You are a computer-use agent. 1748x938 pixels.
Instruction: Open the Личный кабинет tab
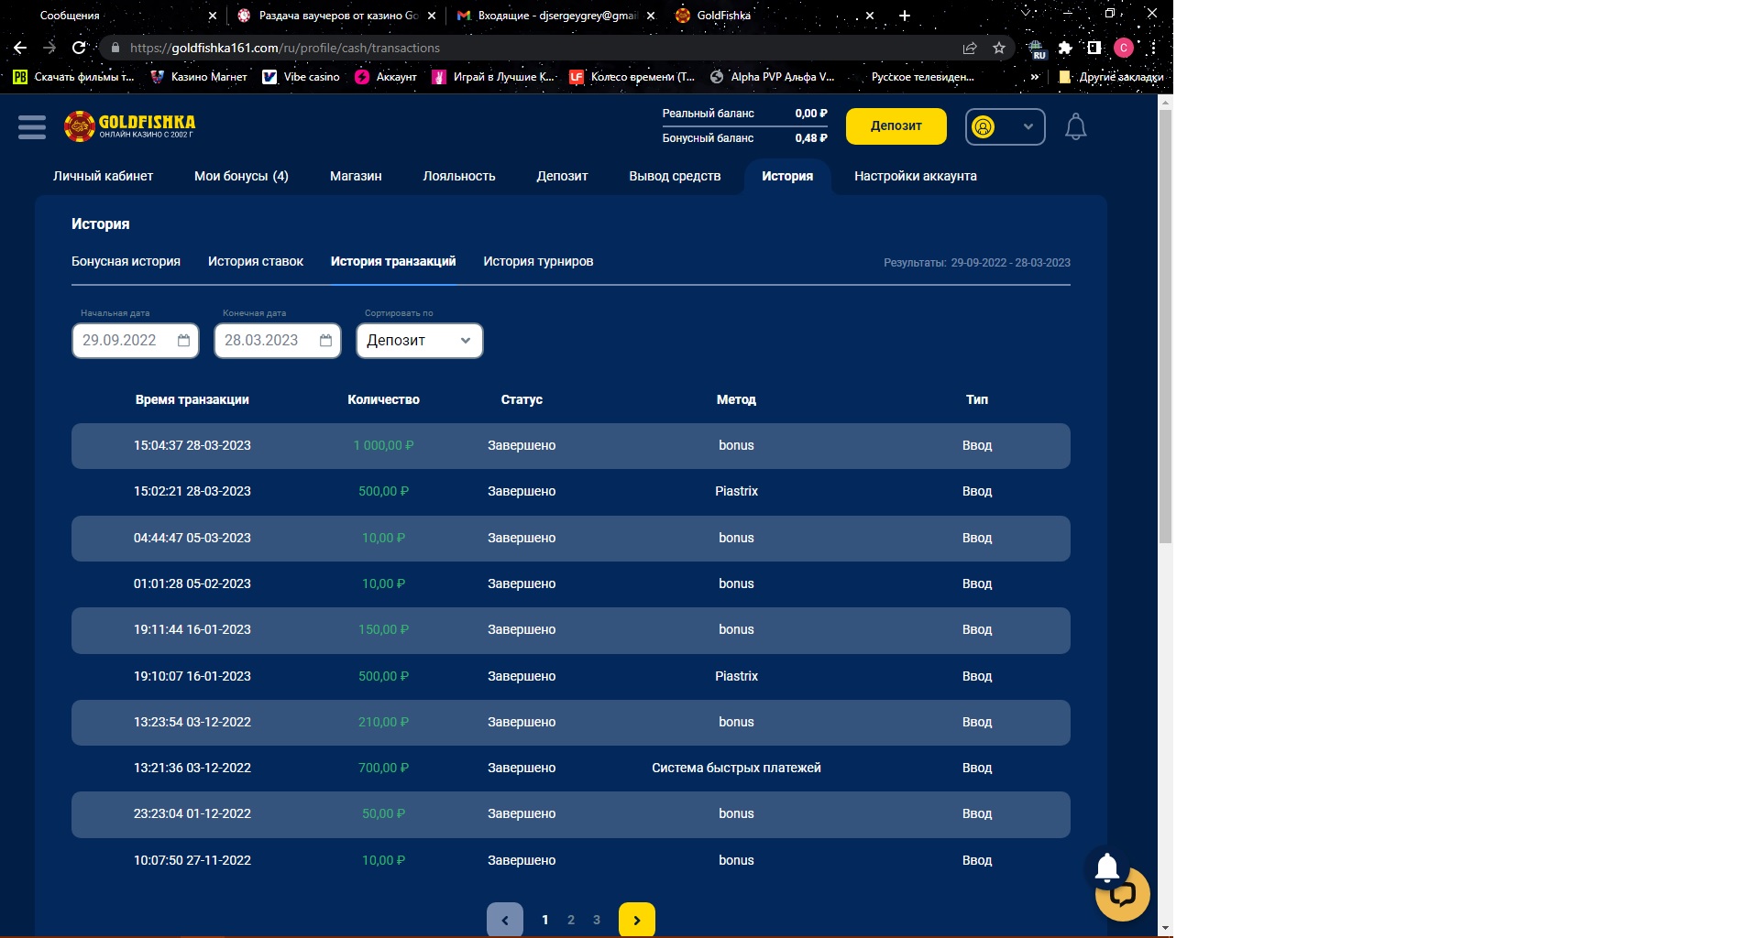(104, 176)
